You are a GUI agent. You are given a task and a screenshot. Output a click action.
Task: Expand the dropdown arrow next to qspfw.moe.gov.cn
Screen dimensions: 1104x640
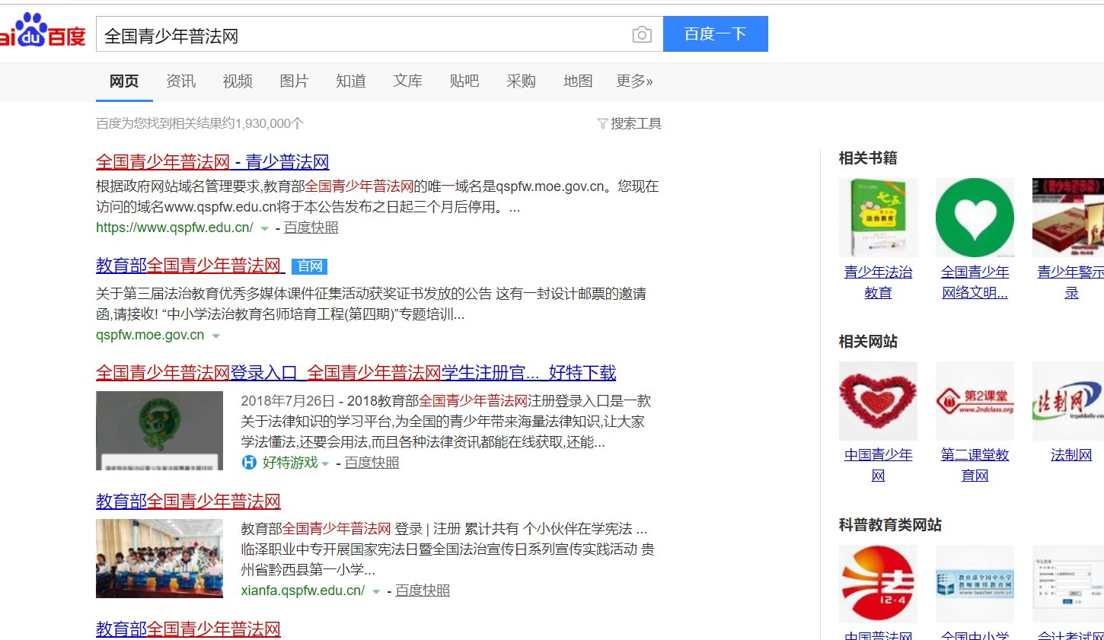(x=216, y=336)
